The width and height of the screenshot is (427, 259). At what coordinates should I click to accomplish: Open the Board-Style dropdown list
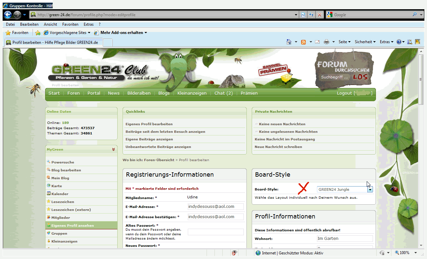pos(370,189)
